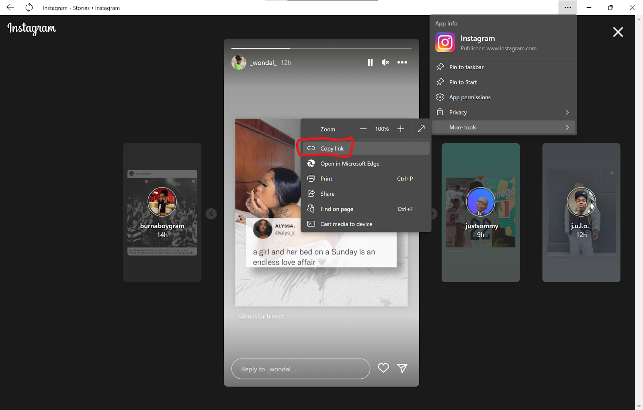The height and width of the screenshot is (410, 643).
Task: Click the copy link chain icon
Action: click(311, 148)
